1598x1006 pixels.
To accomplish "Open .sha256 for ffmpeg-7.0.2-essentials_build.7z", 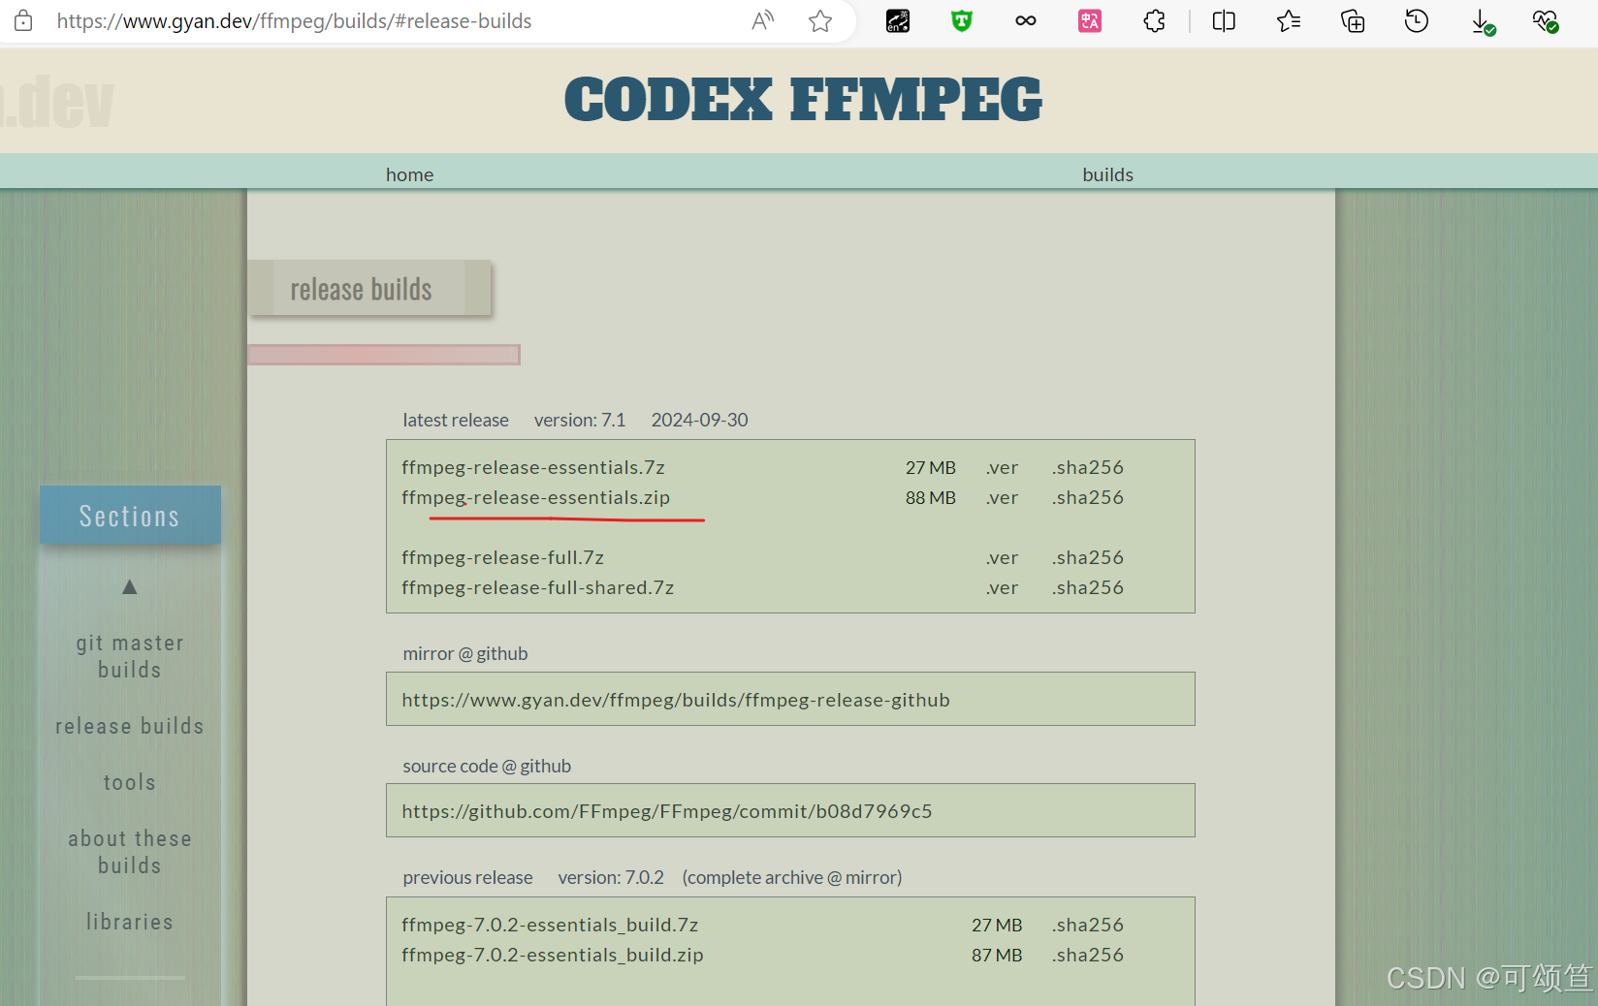I will [x=1088, y=925].
